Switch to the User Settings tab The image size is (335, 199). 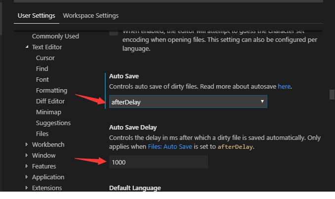click(36, 16)
